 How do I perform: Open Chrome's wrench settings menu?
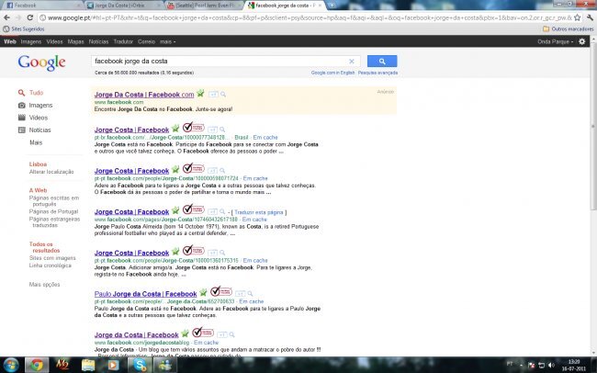point(590,17)
